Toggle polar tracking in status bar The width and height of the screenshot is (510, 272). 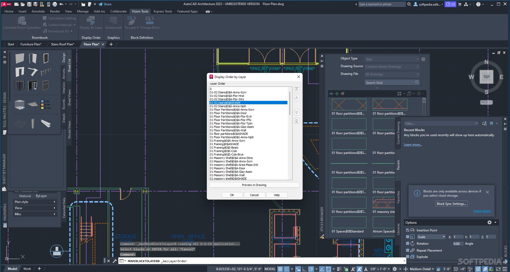point(311,269)
